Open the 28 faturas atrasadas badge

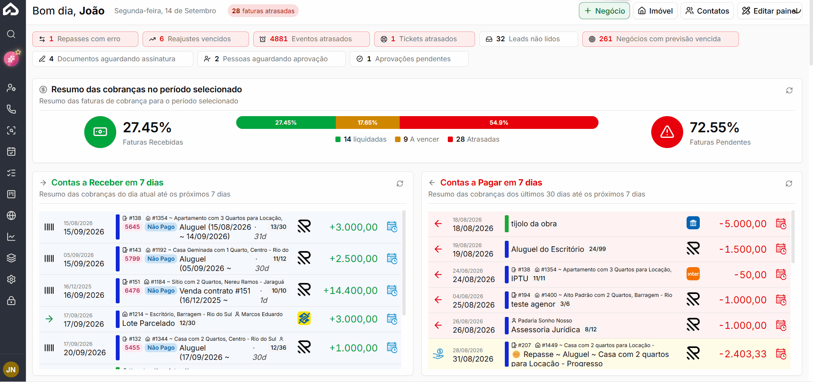263,11
